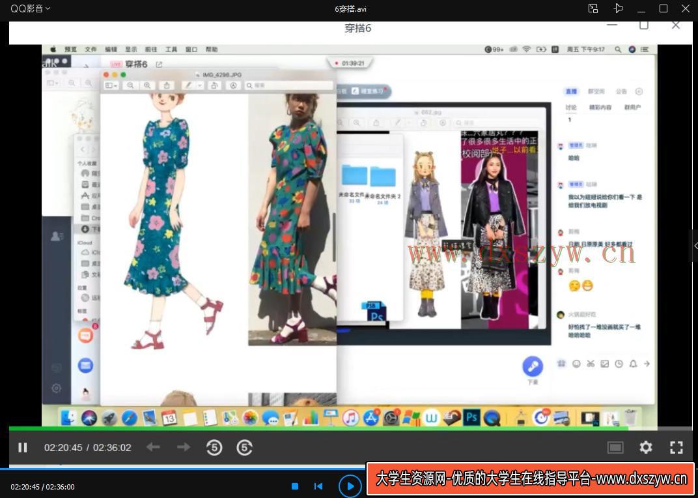The height and width of the screenshot is (498, 698).
Task: Open the first 未命名文件夹 folder
Action: click(x=354, y=175)
